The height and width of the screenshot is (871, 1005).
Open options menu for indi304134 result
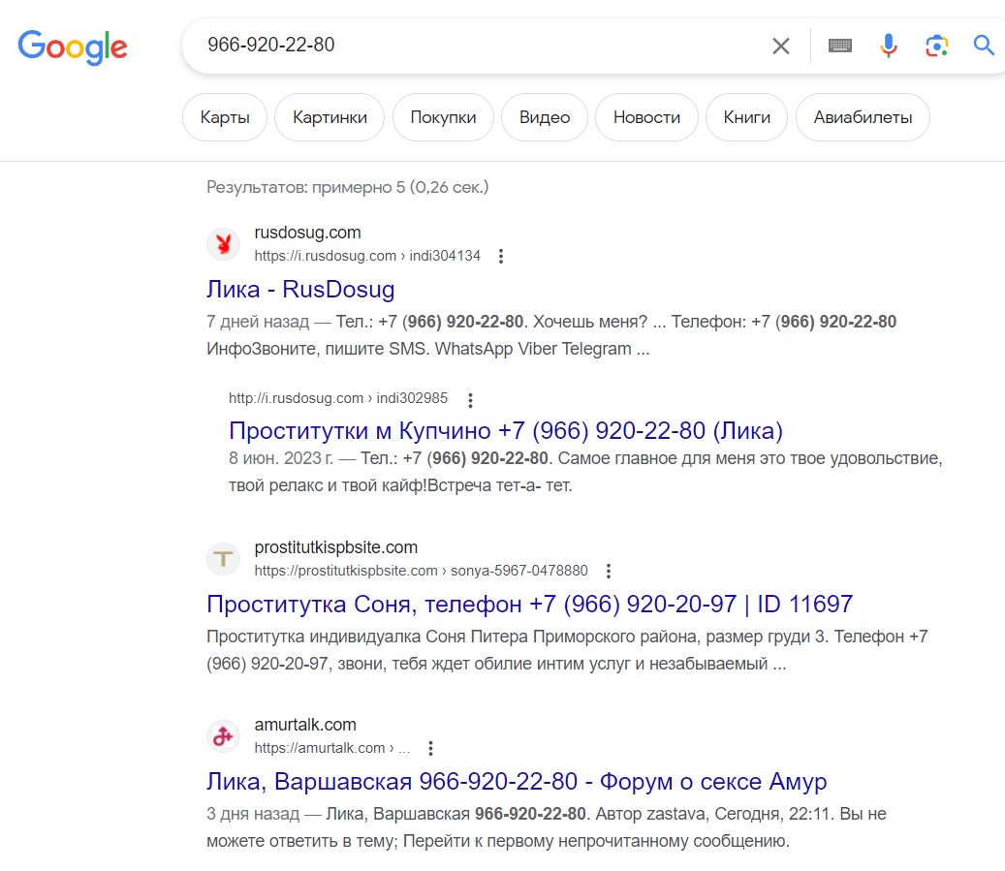coord(501,257)
